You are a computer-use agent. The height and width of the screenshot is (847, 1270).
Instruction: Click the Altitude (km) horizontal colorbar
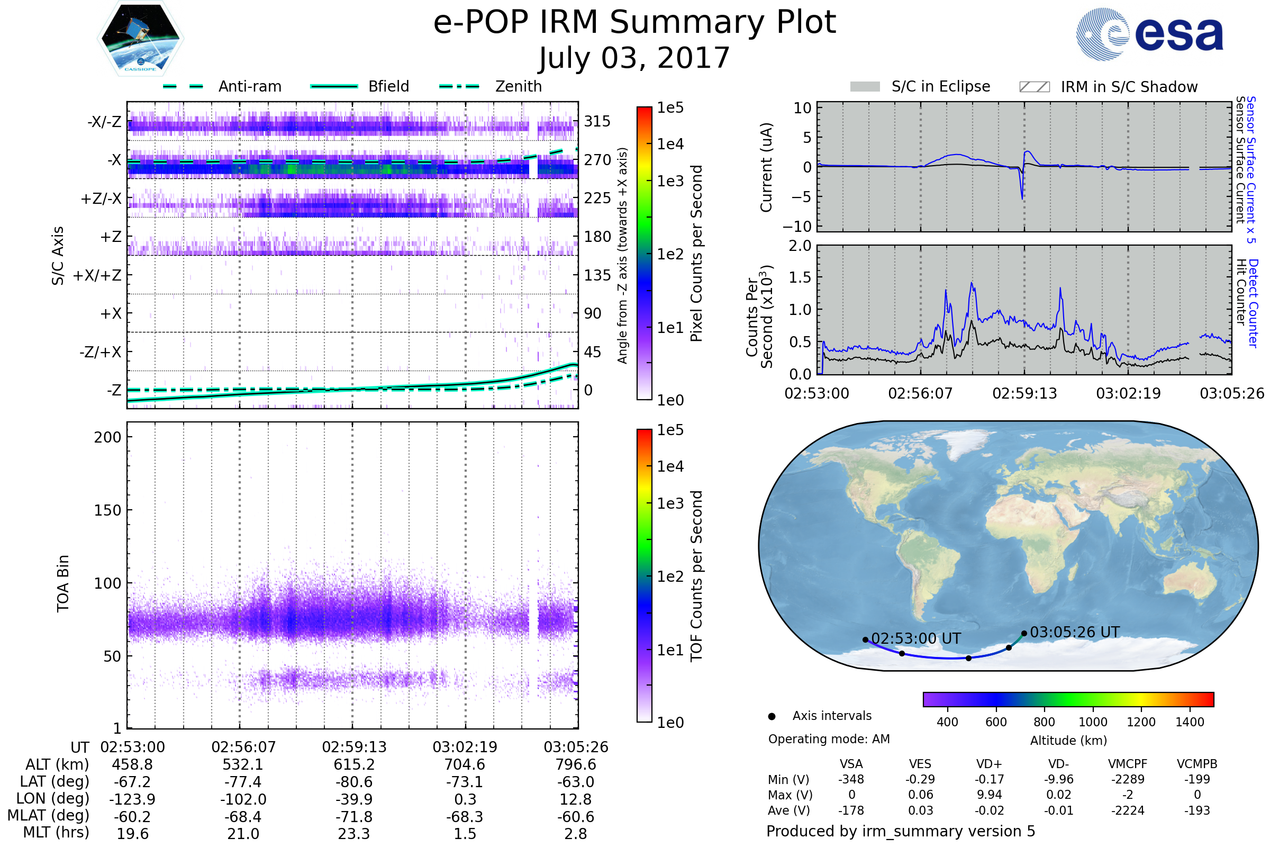pyautogui.click(x=1068, y=699)
